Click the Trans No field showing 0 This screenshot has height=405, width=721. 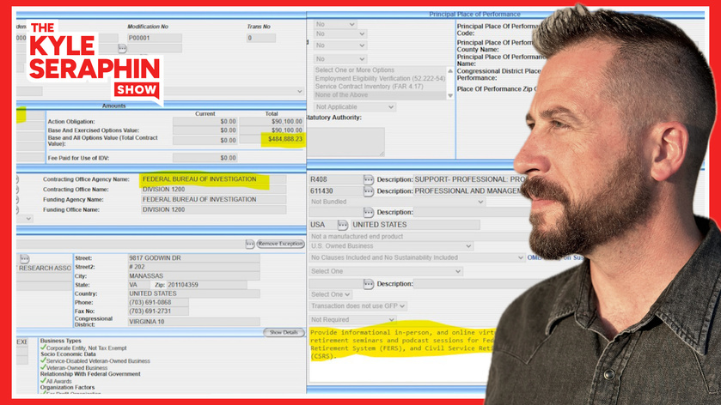(261, 38)
